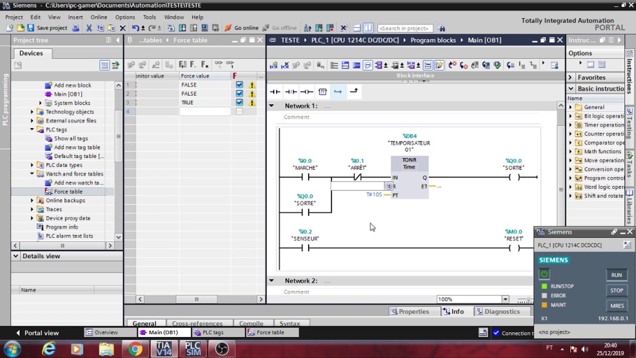Click the Cross-references tab
636x358 pixels.
[x=197, y=324]
